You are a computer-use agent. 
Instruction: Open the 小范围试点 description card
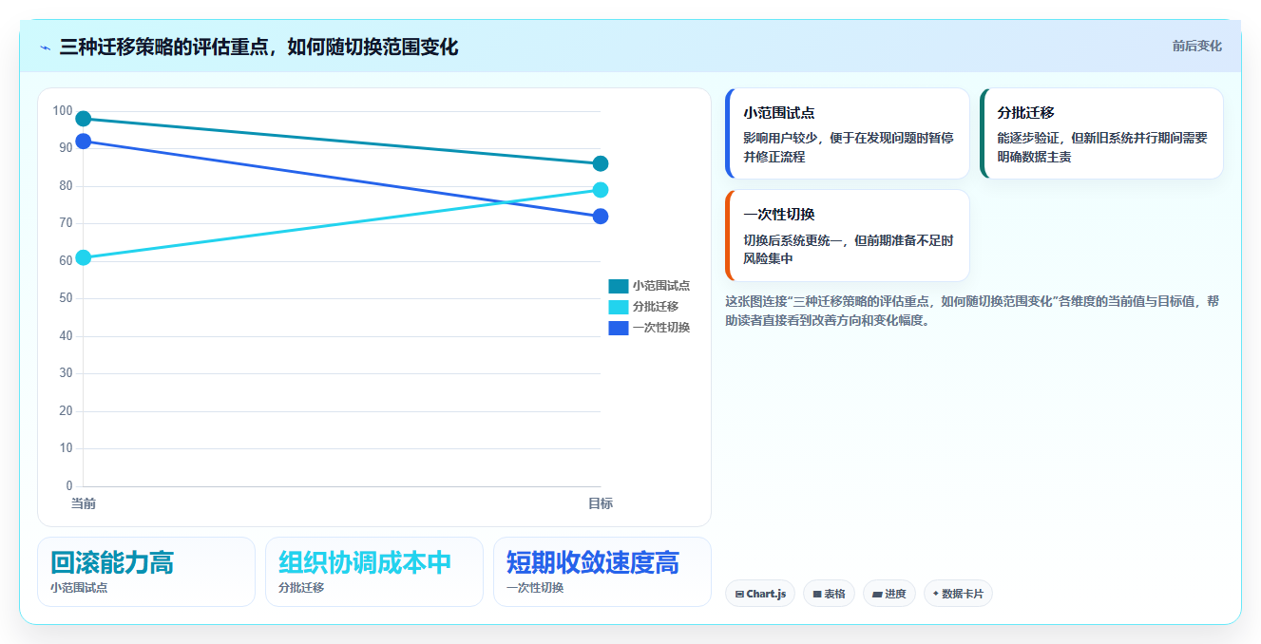point(848,134)
